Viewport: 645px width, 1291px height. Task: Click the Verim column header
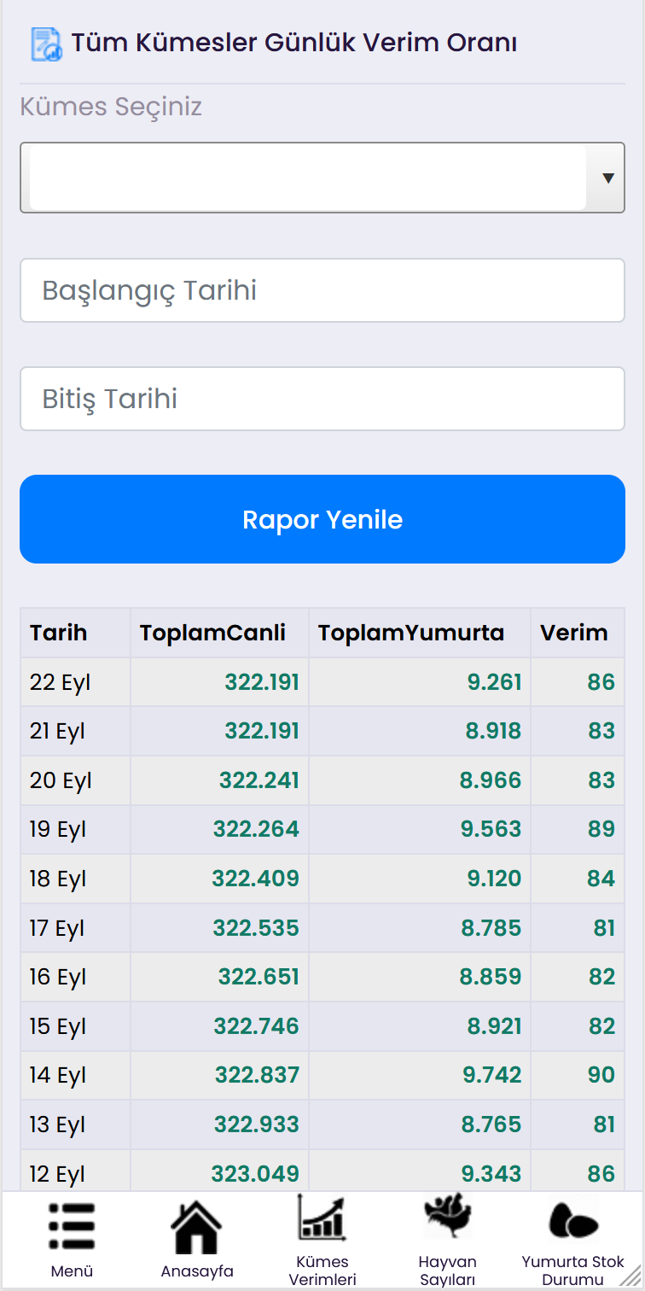click(573, 633)
